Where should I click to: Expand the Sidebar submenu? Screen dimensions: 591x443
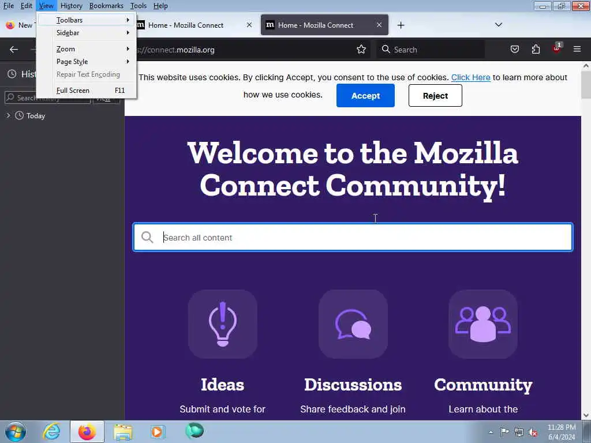(87, 33)
